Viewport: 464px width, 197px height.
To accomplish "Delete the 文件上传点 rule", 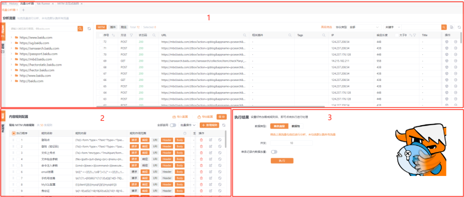I will pyautogui.click(x=201, y=153).
